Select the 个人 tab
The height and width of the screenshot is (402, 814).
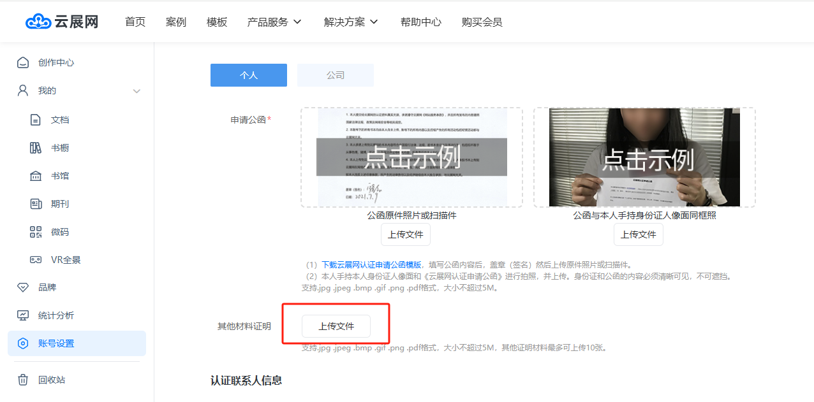tap(249, 75)
